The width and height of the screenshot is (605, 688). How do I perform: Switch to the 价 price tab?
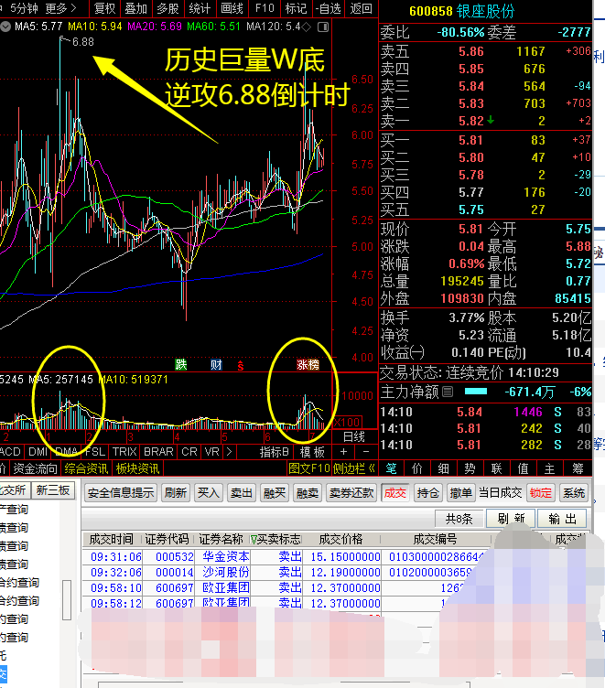coord(417,468)
